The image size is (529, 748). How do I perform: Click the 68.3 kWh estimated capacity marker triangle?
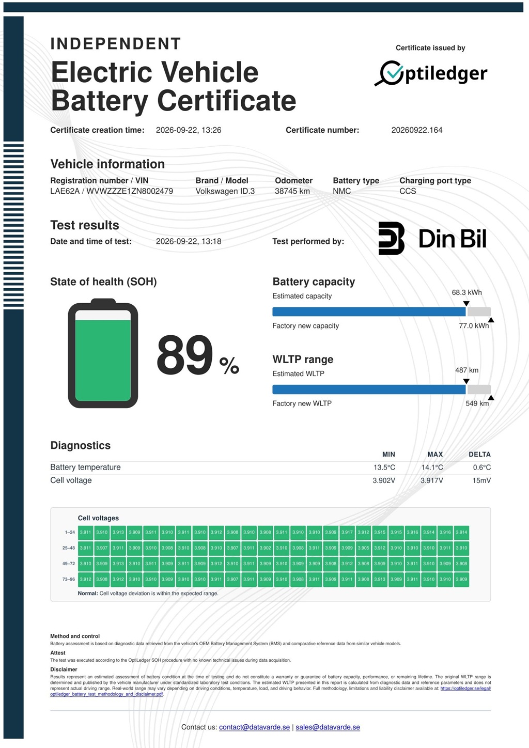(466, 304)
